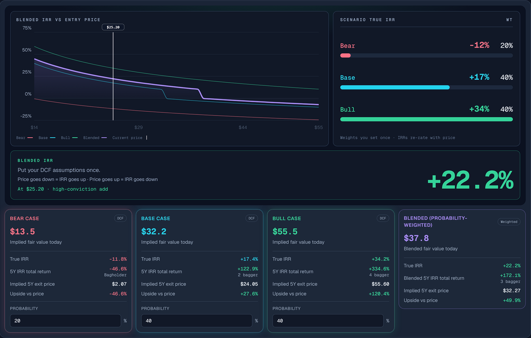Click the +172.1% blended 5Y total return
This screenshot has height=338, width=531.
click(x=510, y=275)
